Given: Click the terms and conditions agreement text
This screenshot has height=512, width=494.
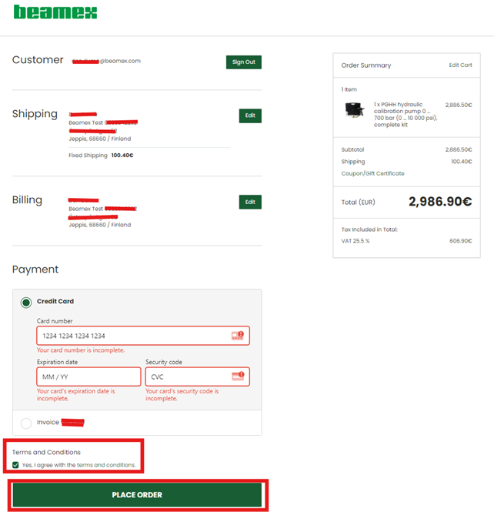Looking at the screenshot, I should 78,465.
